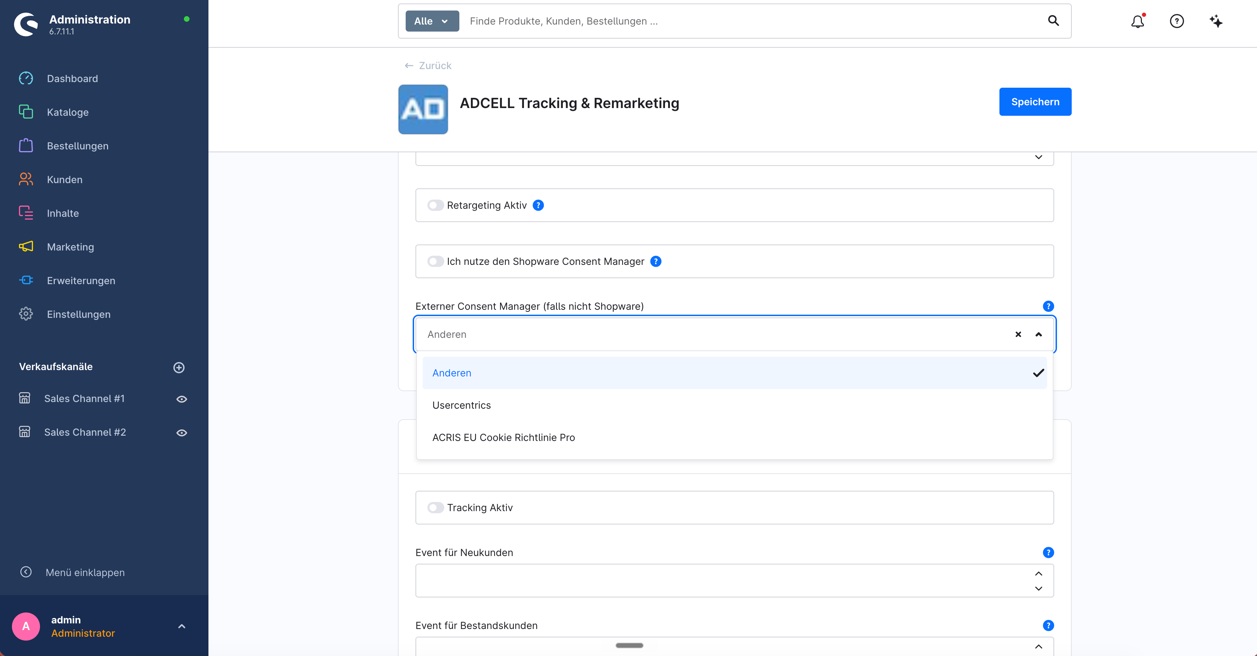Open the Alle search filter dropdown

(432, 21)
